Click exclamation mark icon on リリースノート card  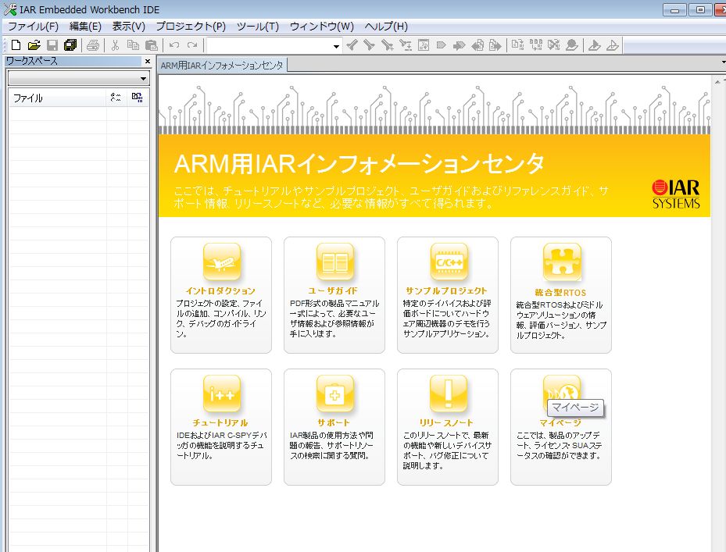(449, 394)
